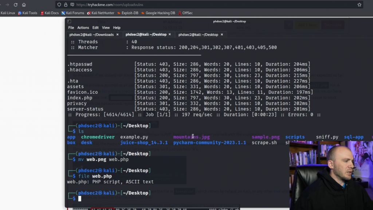The width and height of the screenshot is (373, 210).
Task: Click the privacy directory result
Action: (x=189, y=103)
